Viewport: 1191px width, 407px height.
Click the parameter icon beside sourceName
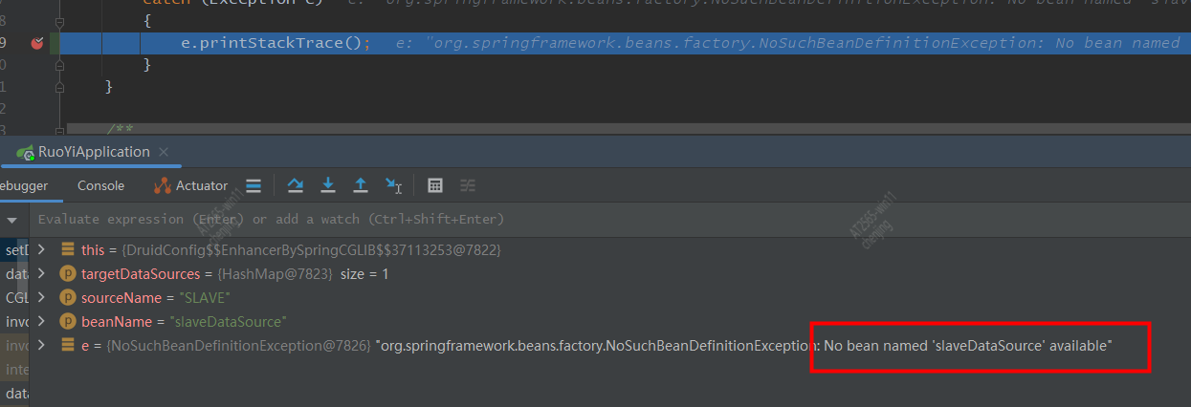point(67,298)
